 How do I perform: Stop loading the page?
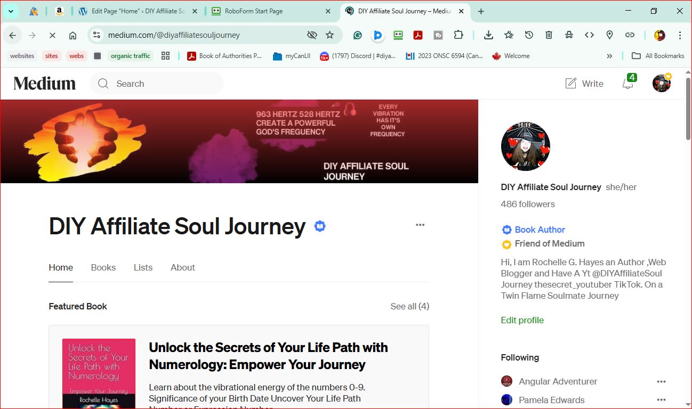coord(52,35)
